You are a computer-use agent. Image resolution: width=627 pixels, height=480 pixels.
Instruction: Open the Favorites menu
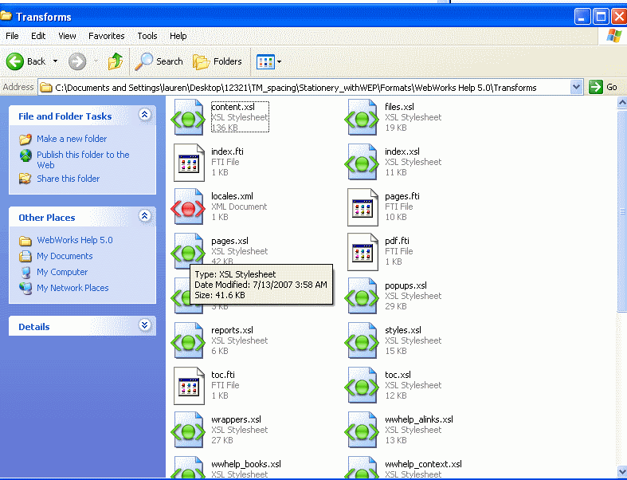106,36
